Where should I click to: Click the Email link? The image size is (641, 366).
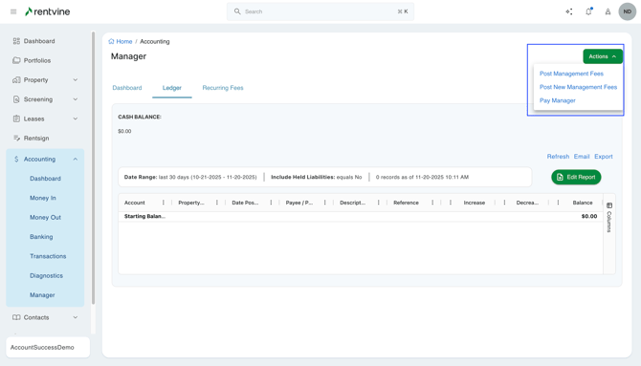coord(582,157)
